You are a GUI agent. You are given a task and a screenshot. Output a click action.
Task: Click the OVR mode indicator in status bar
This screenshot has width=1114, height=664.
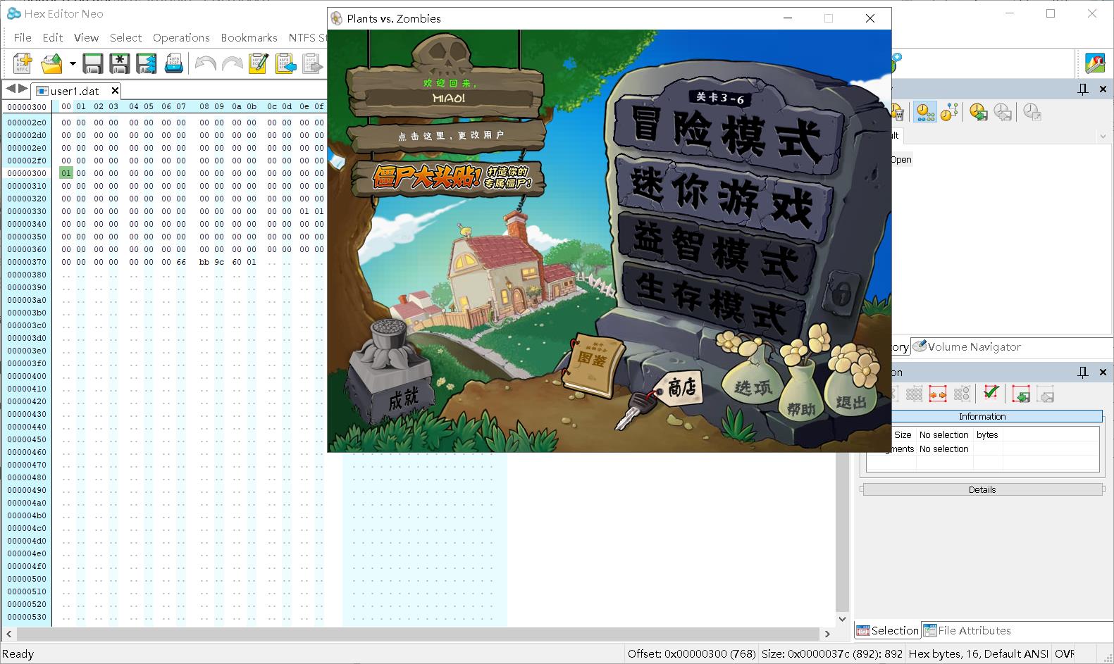pyautogui.click(x=1064, y=653)
